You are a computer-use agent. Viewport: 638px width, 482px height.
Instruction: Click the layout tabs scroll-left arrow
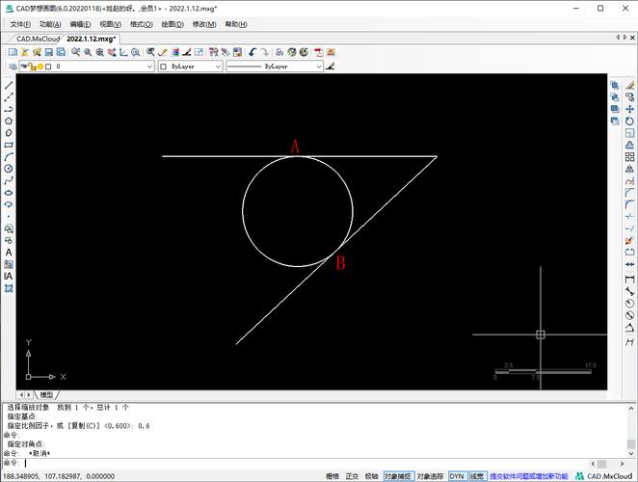coord(21,395)
